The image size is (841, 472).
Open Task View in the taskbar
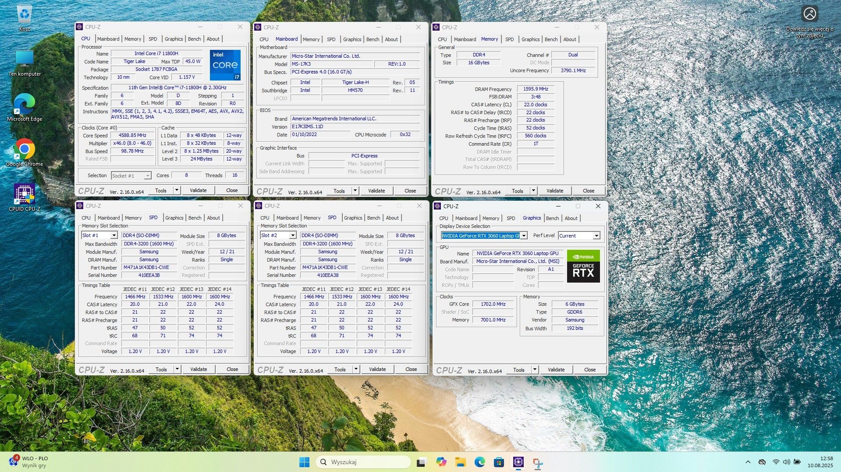click(421, 462)
